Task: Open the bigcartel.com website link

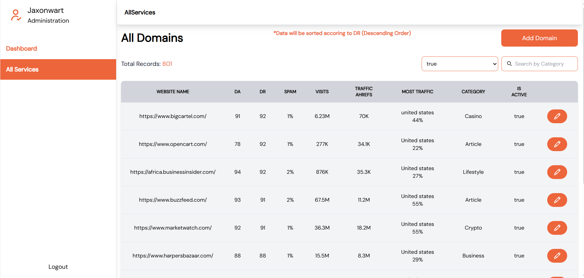Action: 173,116
